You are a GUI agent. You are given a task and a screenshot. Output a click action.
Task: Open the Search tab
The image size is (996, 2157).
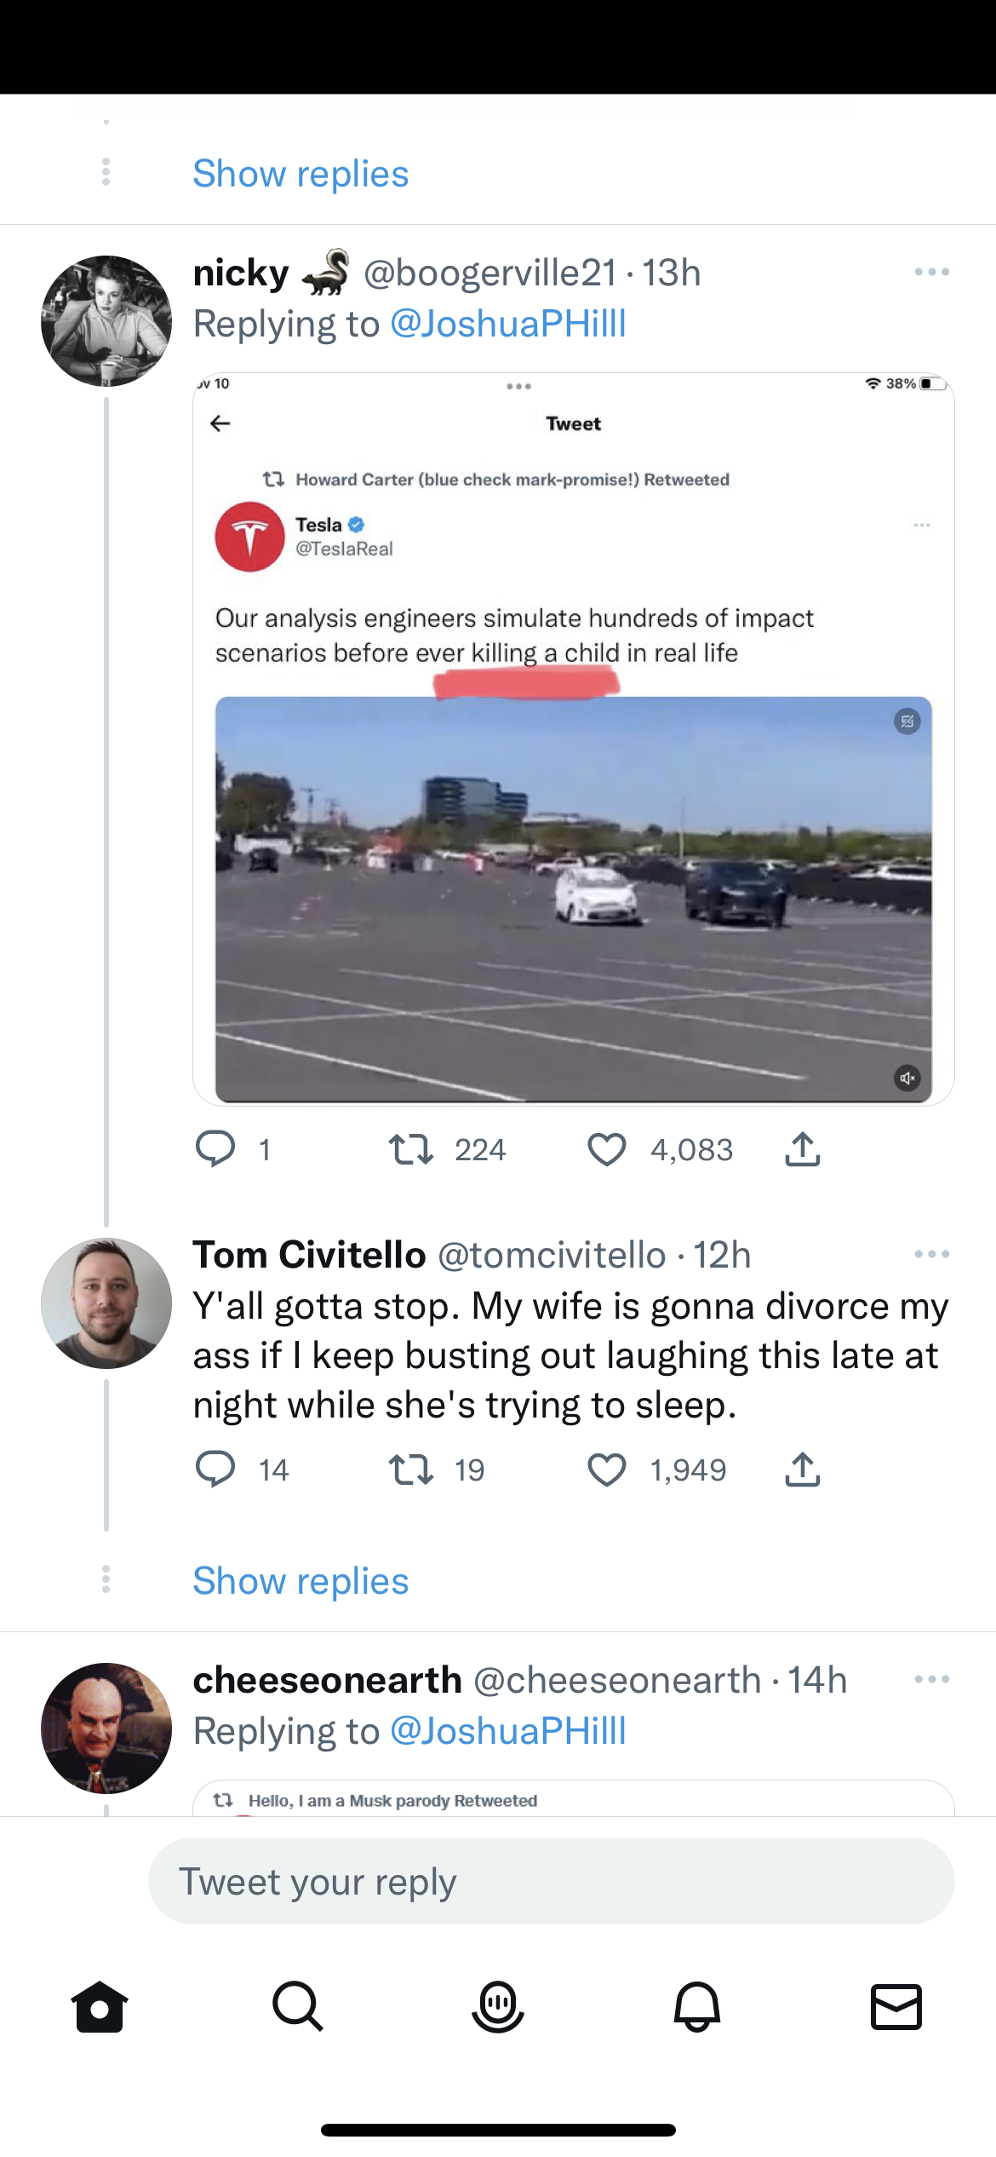tap(298, 2006)
